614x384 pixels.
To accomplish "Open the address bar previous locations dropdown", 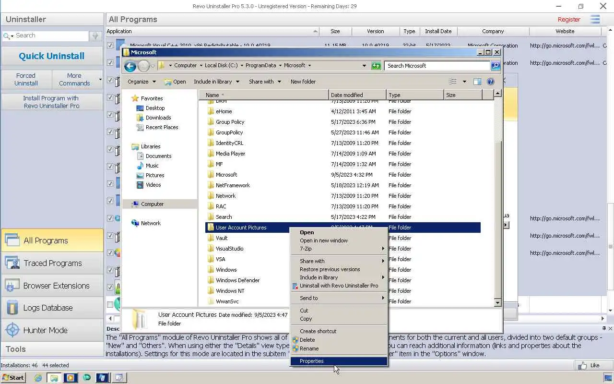I will pos(364,66).
